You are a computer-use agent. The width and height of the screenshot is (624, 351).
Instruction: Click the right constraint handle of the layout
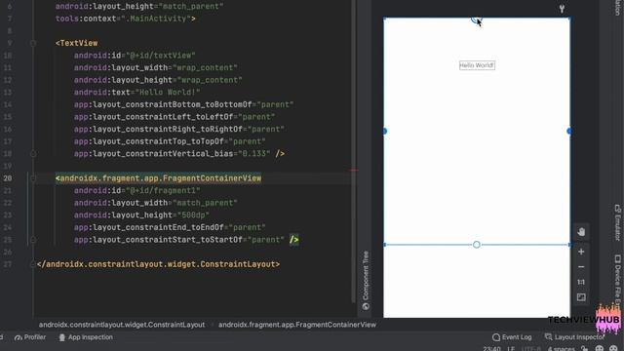point(569,131)
